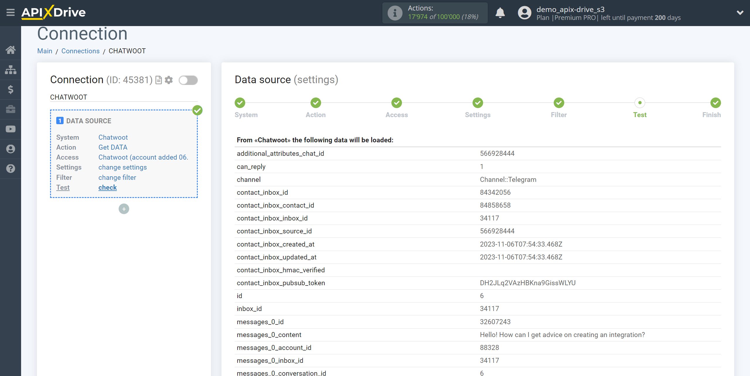The width and height of the screenshot is (750, 376).
Task: Open the hamburger menu
Action: [11, 13]
